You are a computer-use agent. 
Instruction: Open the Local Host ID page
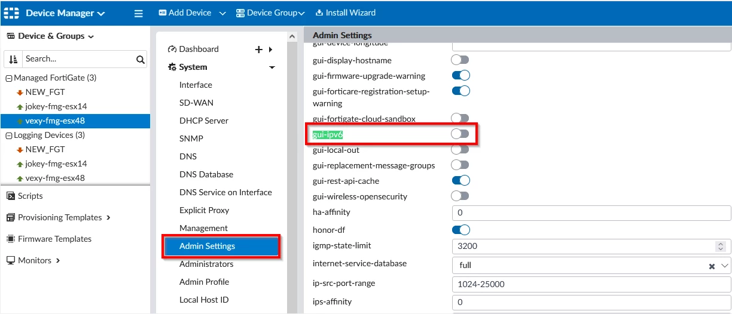(204, 300)
